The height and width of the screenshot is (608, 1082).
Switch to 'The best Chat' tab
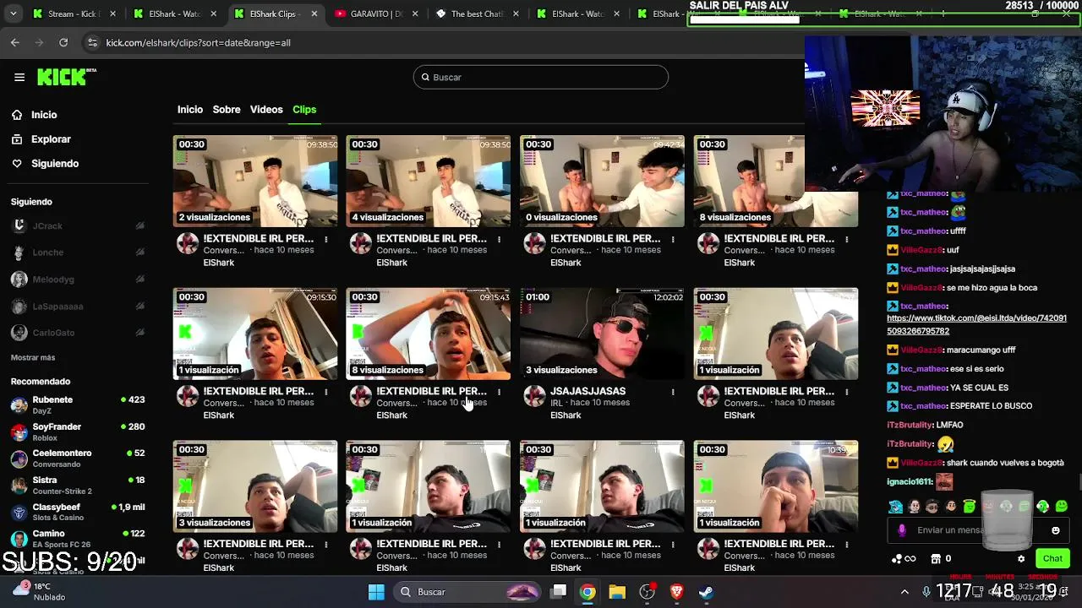[476, 14]
